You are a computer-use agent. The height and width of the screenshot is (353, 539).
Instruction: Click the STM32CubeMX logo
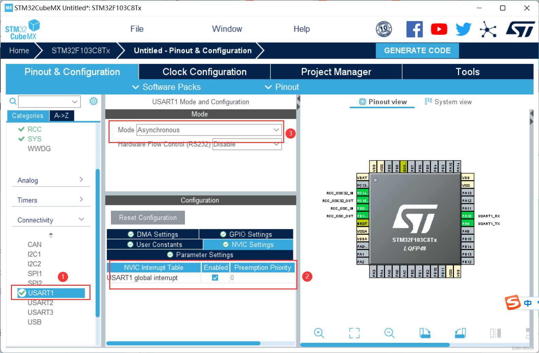click(x=22, y=30)
